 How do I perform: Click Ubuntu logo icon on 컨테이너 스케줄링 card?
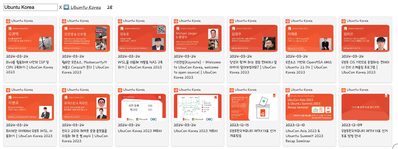[344, 21]
